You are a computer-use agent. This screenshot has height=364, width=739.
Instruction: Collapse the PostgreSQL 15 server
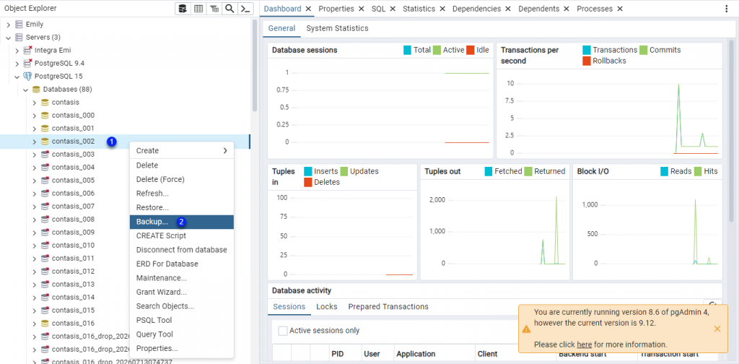tap(17, 77)
